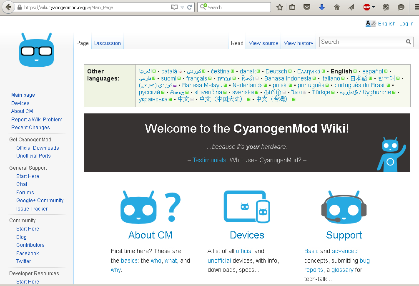This screenshot has height=286, width=419.
Task: Open the address bar history dropdown arrow
Action: (182, 7)
